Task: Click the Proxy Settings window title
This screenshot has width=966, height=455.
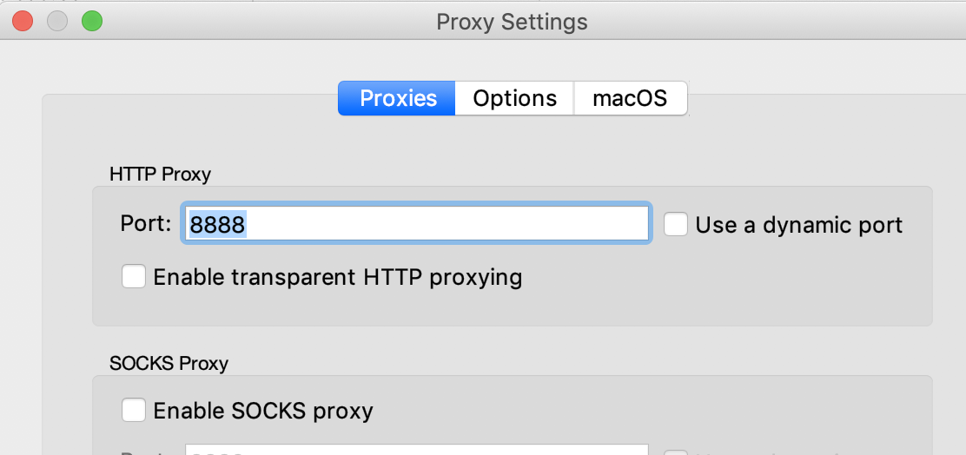Action: coord(512,22)
